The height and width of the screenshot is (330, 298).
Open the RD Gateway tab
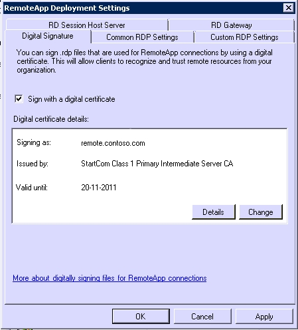232,25
